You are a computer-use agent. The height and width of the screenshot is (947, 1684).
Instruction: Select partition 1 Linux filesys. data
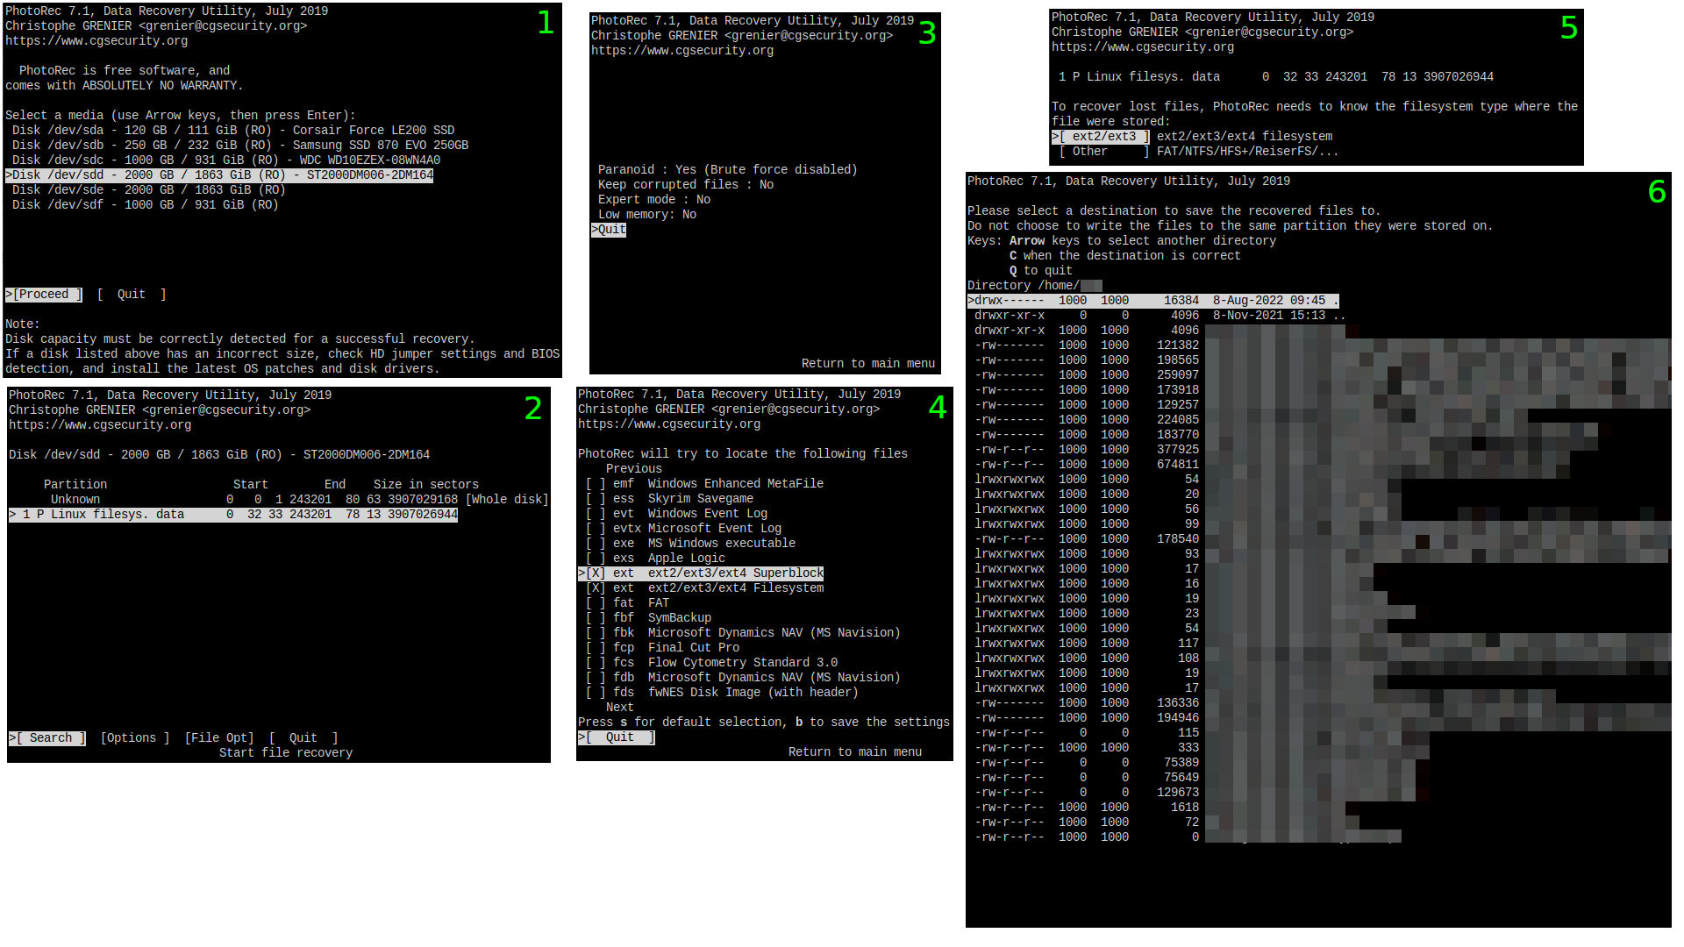pyautogui.click(x=232, y=513)
